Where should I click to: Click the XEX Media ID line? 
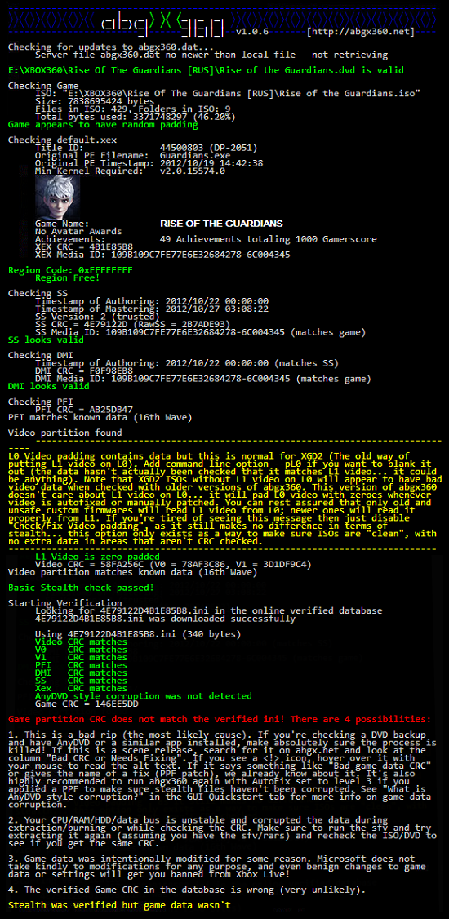[162, 255]
